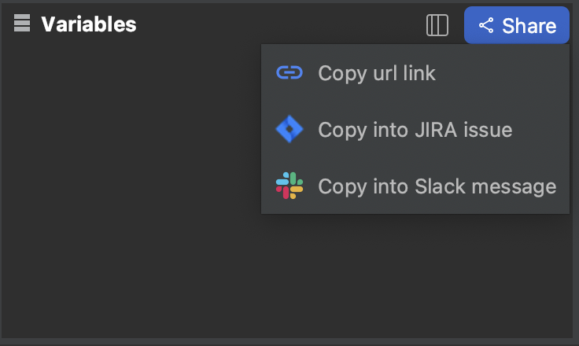This screenshot has height=346, width=579.
Task: Select "Copy url link" menu entry
Action: [x=376, y=73]
